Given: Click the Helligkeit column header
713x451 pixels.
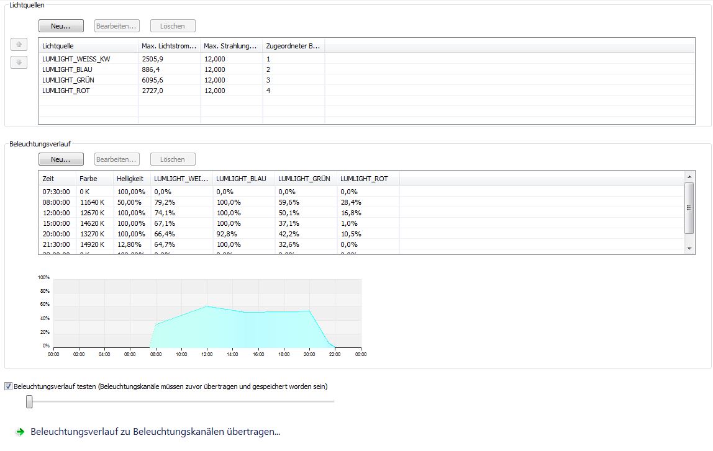Looking at the screenshot, I should point(131,179).
